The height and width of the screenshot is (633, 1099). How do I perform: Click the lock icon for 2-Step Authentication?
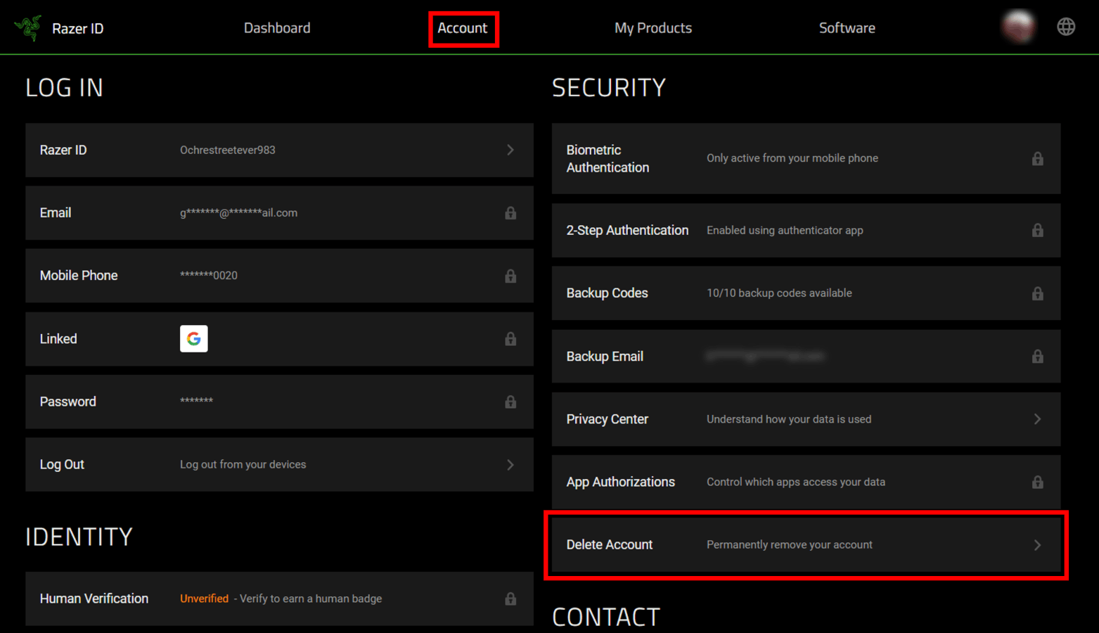tap(1038, 230)
